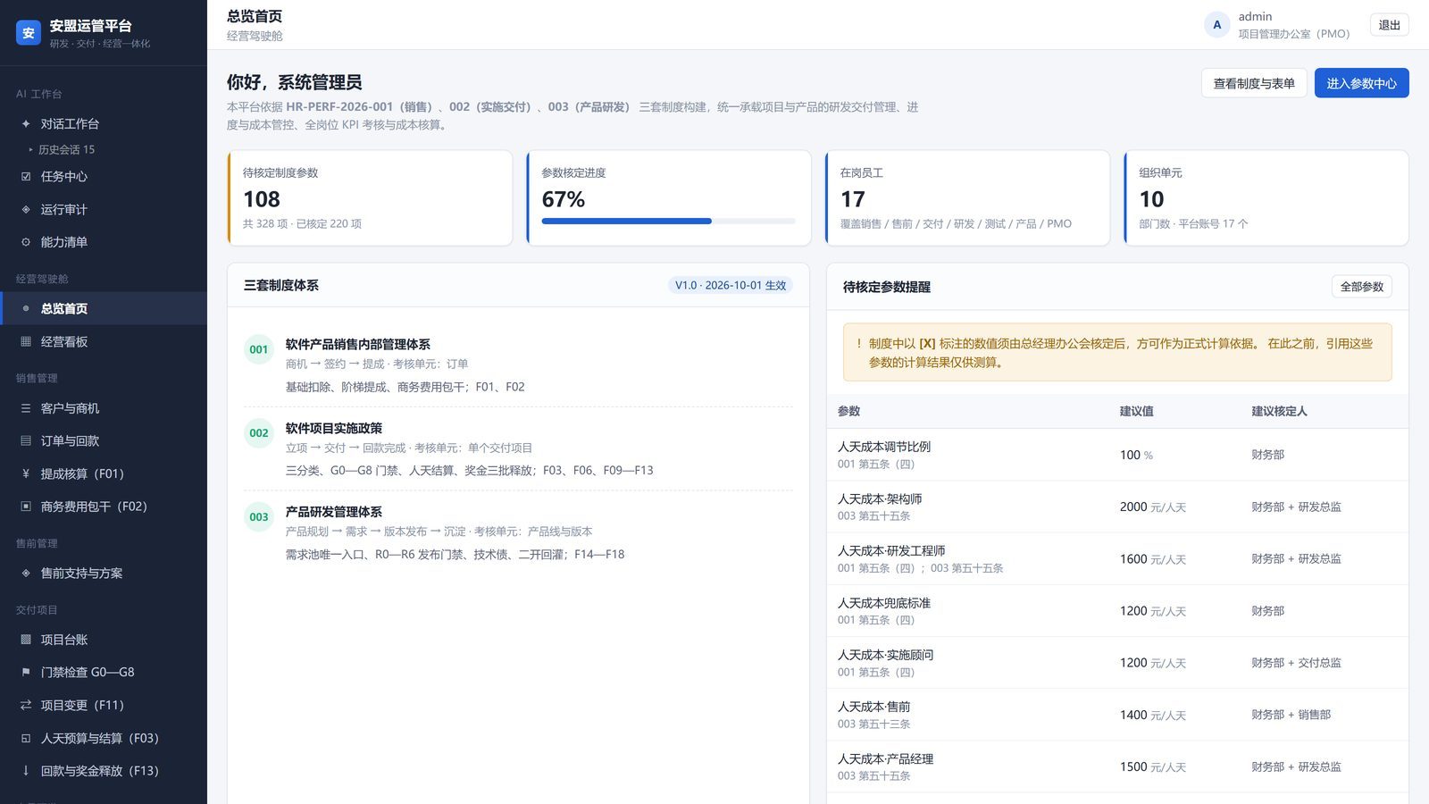The height and width of the screenshot is (804, 1429).
Task: Click V1.0 · 2026-10-01 生效 badge
Action: pyautogui.click(x=731, y=286)
